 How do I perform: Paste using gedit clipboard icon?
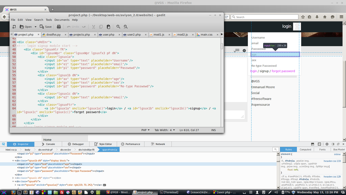pos(108,27)
